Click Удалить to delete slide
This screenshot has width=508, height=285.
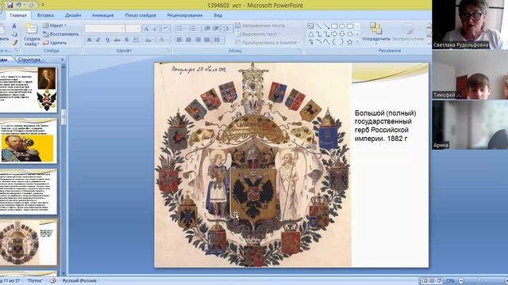click(55, 42)
